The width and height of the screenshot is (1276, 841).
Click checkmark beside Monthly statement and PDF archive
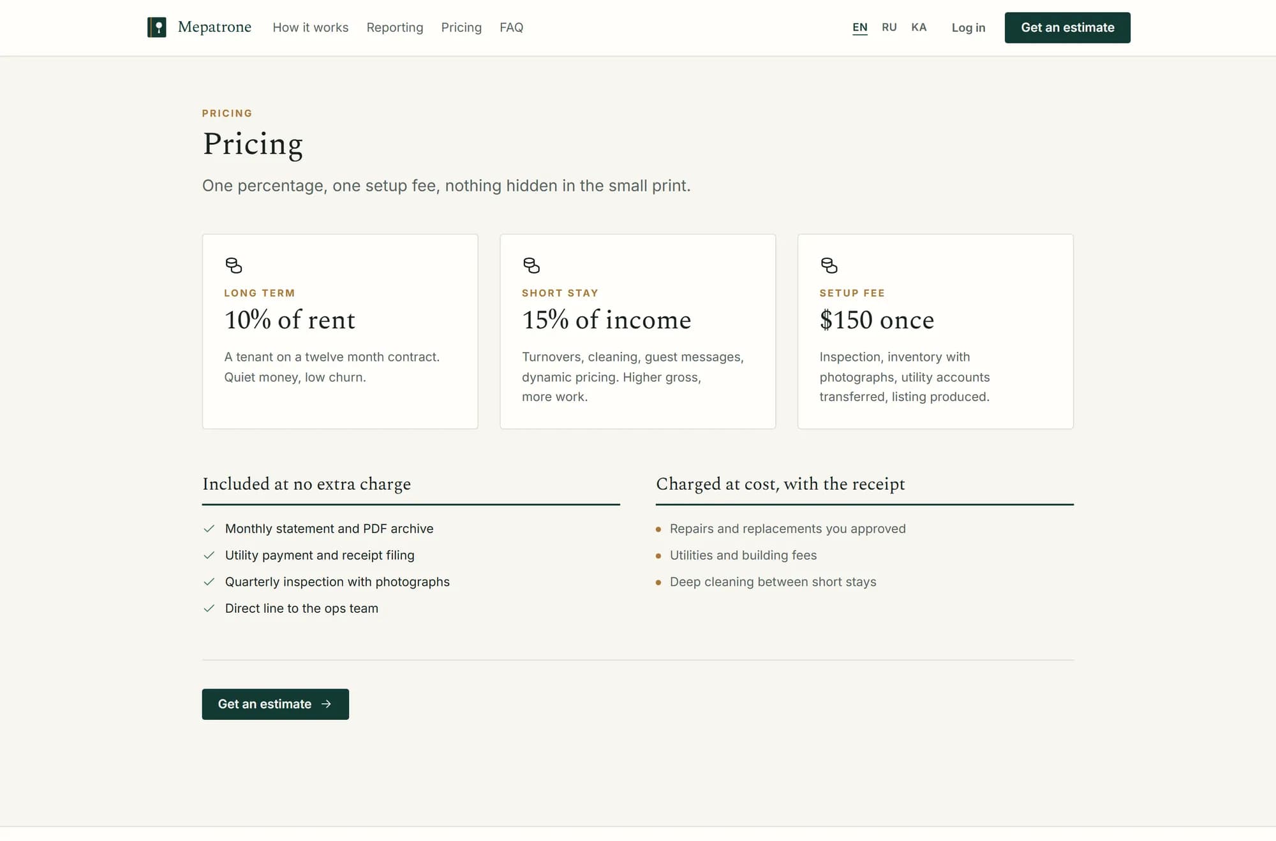[x=209, y=529]
